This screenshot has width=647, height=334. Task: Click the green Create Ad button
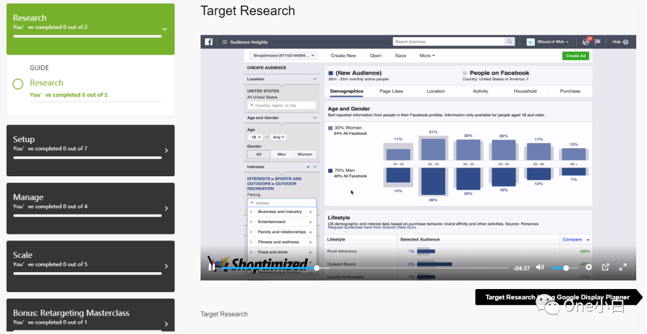pos(576,56)
